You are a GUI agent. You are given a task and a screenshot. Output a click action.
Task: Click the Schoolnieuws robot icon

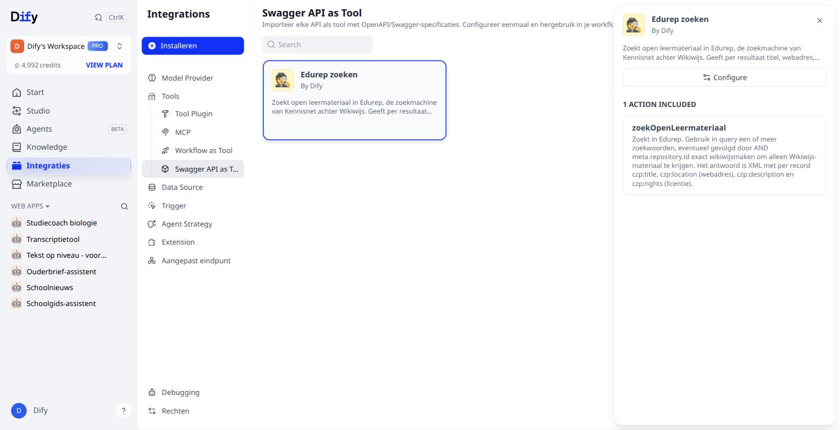click(x=16, y=287)
